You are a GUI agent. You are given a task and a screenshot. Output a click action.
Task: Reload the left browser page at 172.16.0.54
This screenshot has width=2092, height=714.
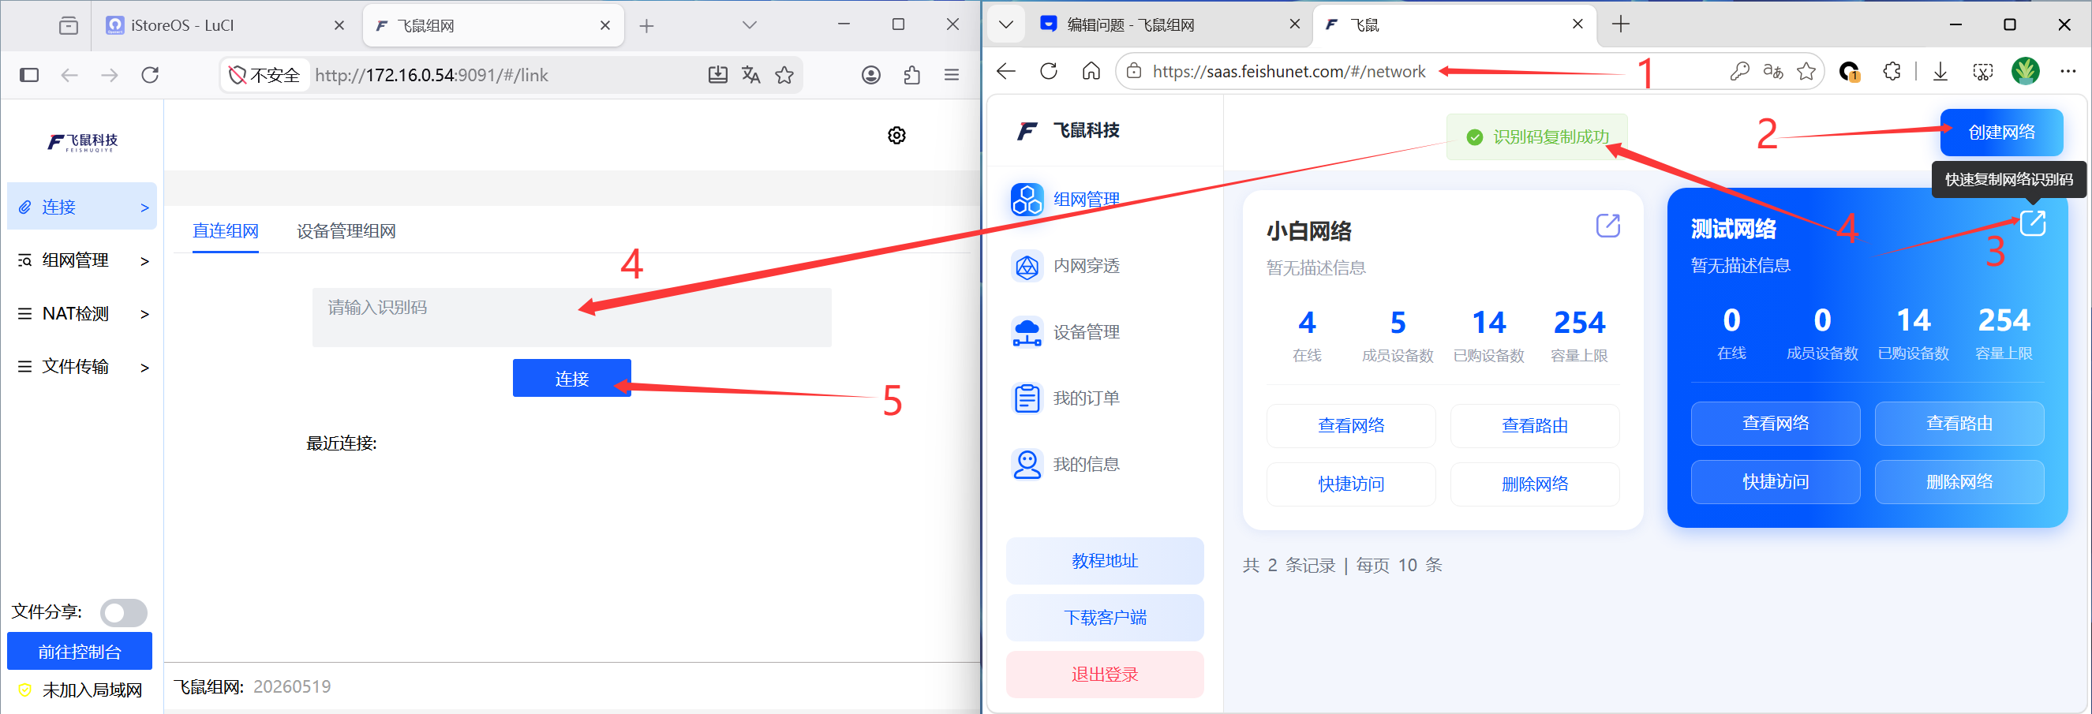(x=150, y=75)
